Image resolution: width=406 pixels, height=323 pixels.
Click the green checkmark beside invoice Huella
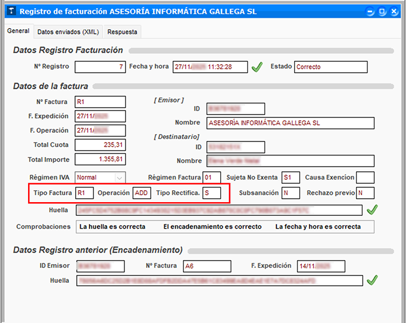372,210
